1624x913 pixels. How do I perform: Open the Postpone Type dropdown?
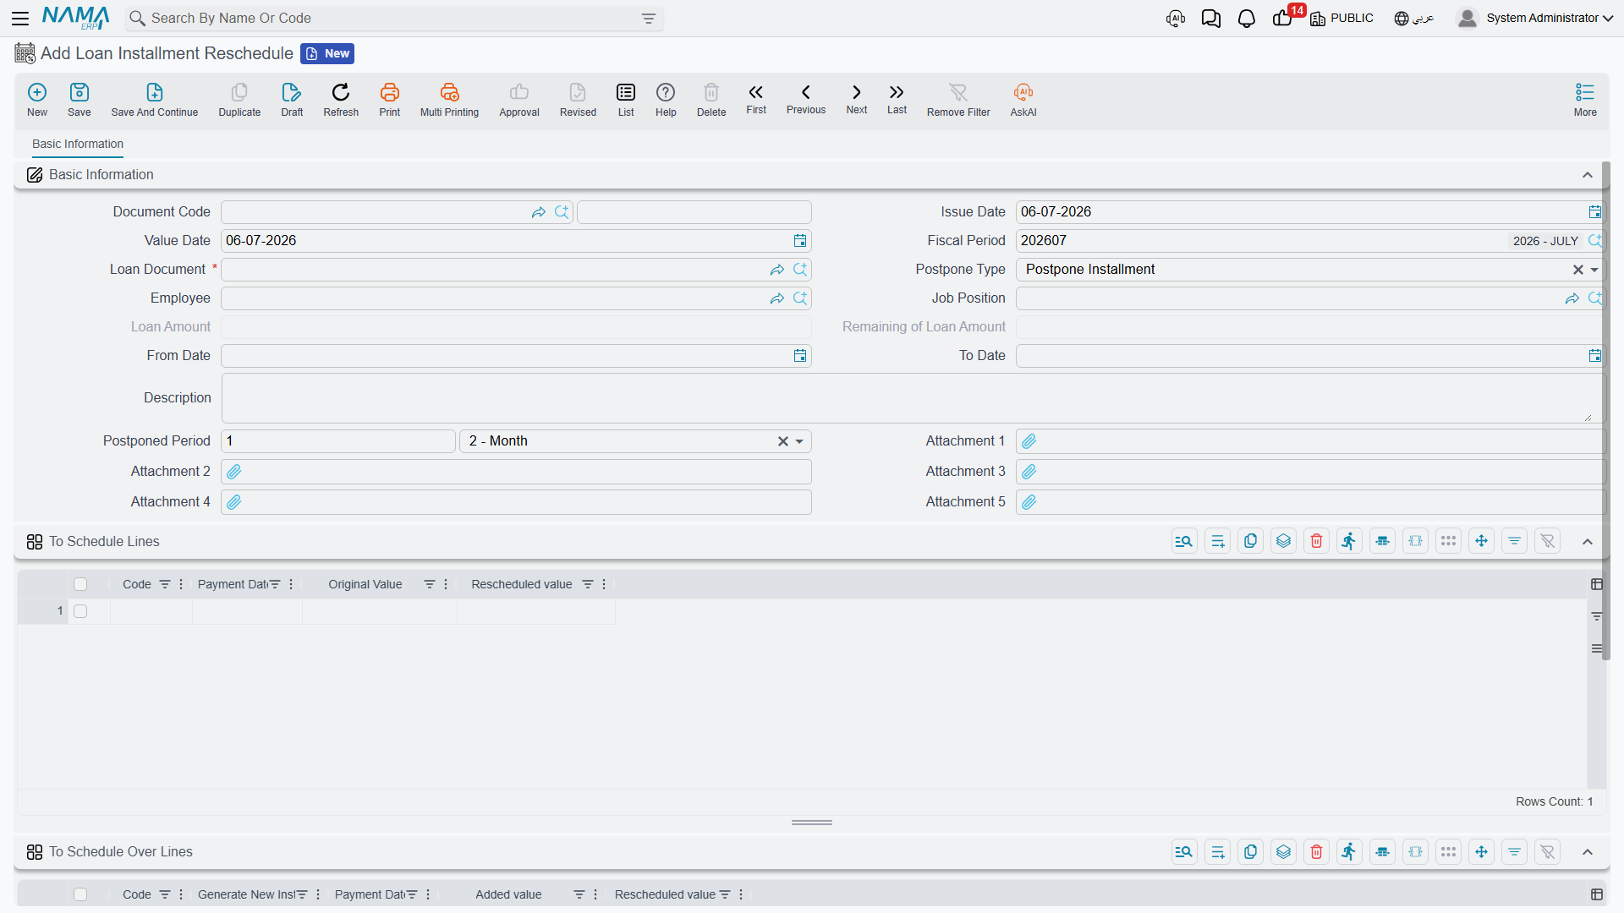pos(1594,270)
